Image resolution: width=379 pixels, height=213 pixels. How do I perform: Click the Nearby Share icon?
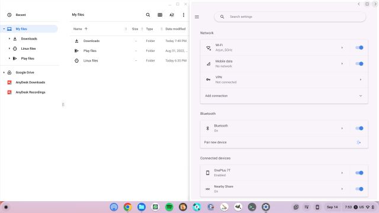point(208,189)
